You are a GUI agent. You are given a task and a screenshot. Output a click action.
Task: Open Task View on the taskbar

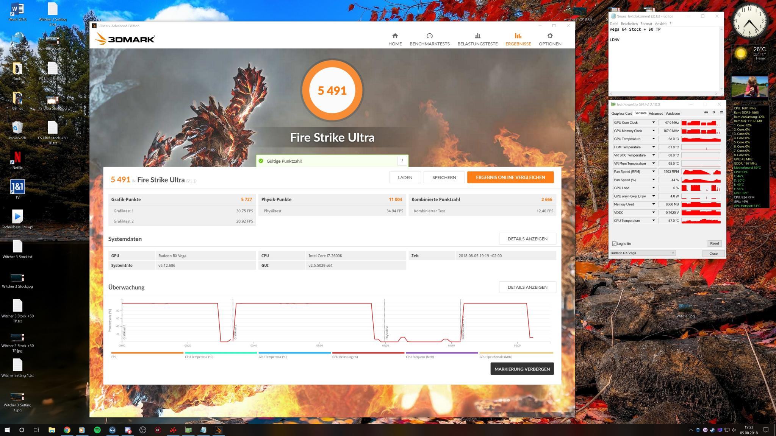tap(36, 430)
